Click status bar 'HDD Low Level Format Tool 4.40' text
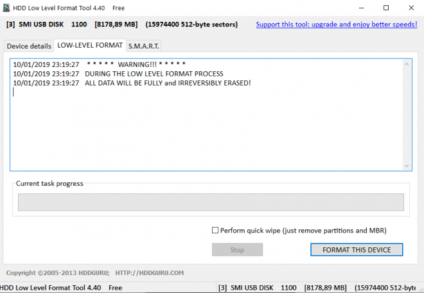The image size is (424, 293). (51, 288)
